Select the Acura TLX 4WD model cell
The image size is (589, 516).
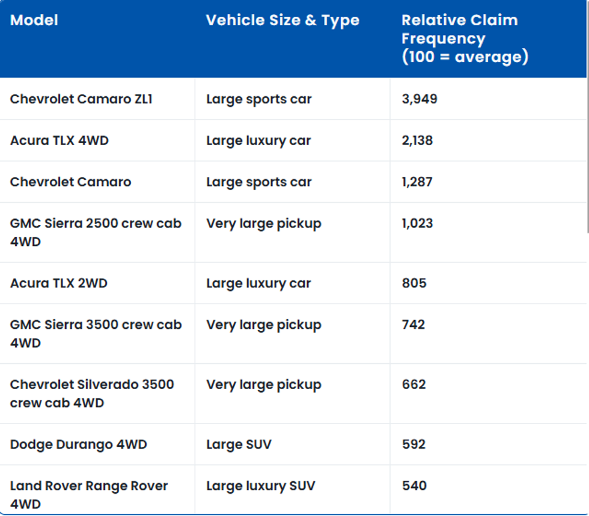(60, 141)
